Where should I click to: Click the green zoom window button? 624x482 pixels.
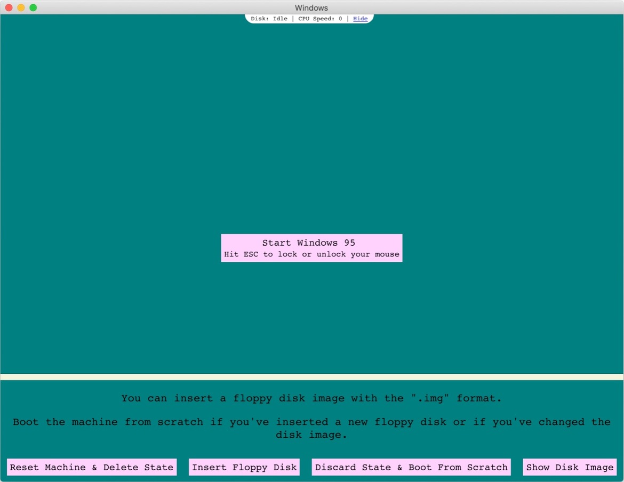tap(34, 7)
